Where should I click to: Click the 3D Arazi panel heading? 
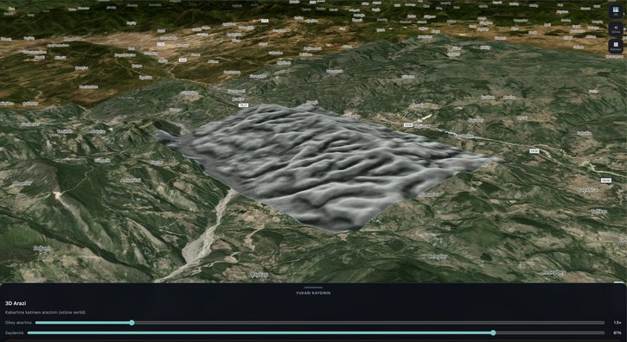pos(16,304)
